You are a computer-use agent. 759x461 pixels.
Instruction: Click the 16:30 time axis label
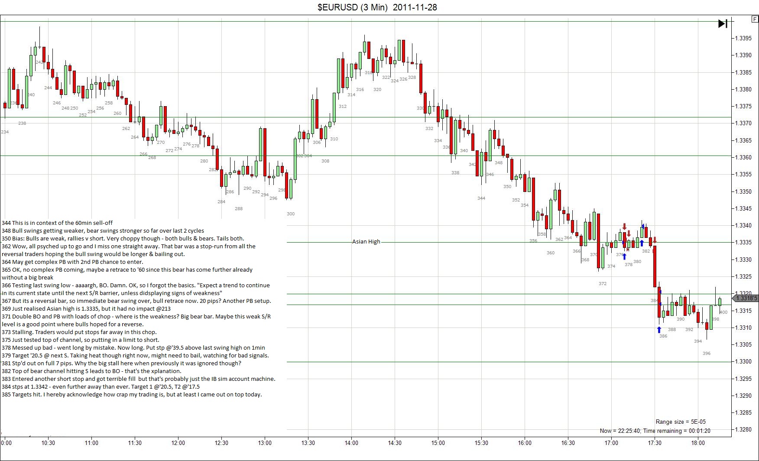(568, 443)
